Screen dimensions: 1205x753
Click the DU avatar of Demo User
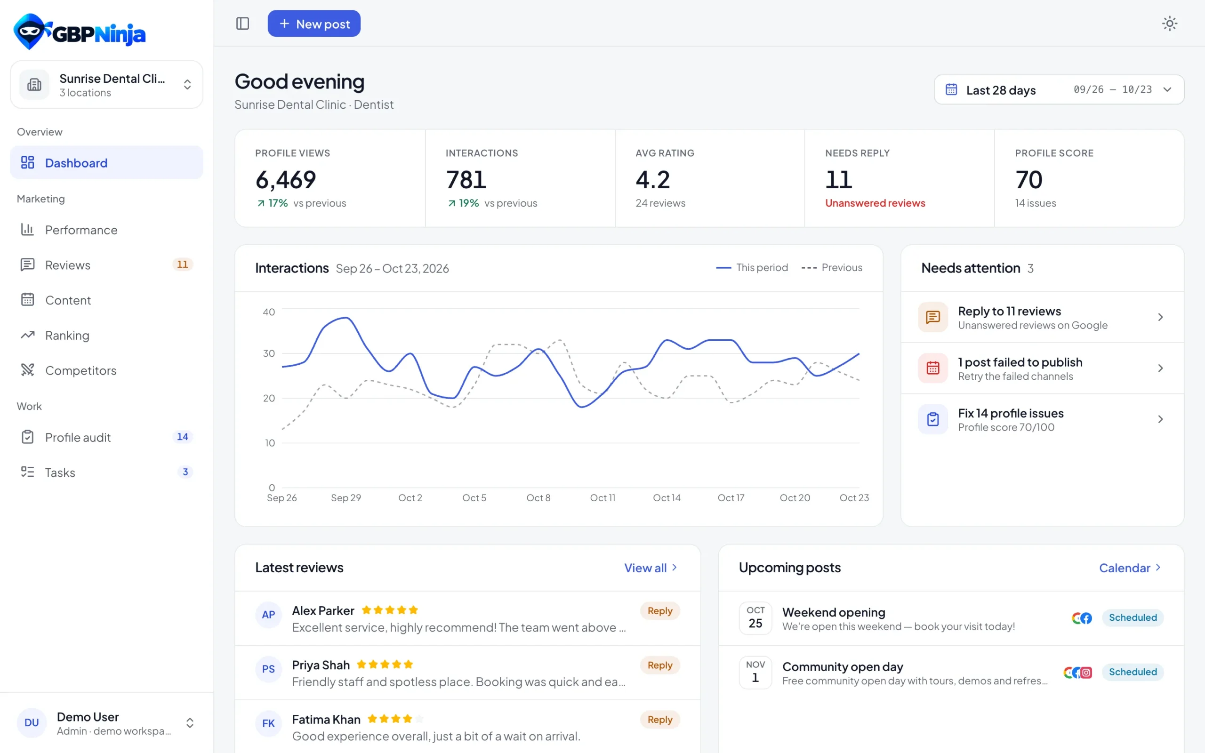[32, 722]
